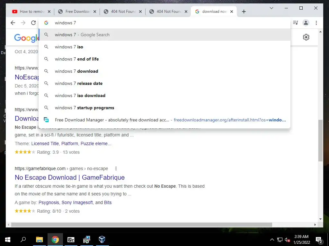Image resolution: width=329 pixels, height=246 pixels.
Task: Close the 'Free Download' tab
Action: pos(95,12)
